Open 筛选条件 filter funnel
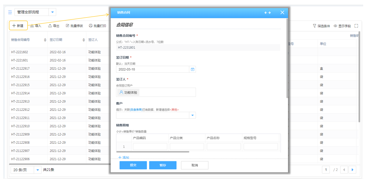The image size is (366, 185). pos(314,26)
